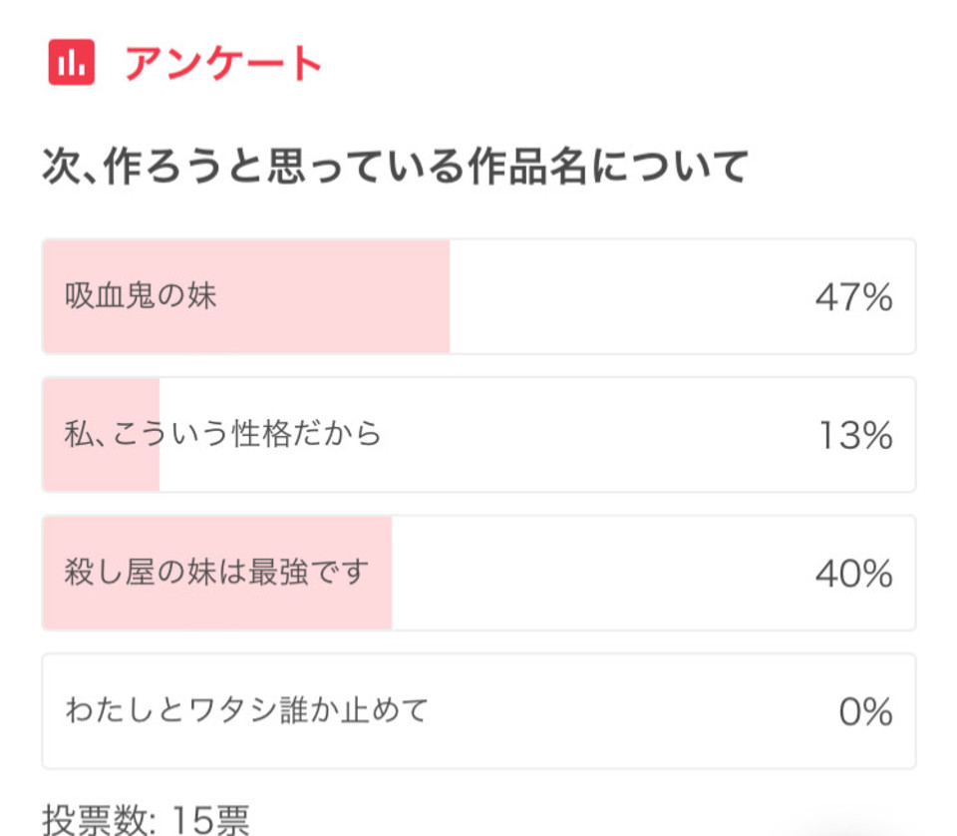This screenshot has width=957, height=836.
Task: Click the 投票数: 15票 vote count
Action: coord(147,819)
